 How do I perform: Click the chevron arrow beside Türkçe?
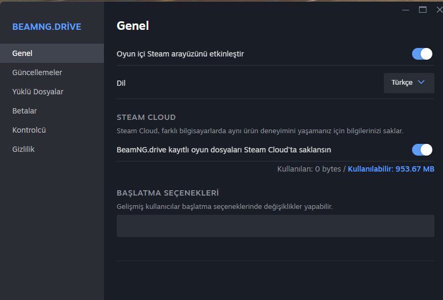[x=421, y=83]
